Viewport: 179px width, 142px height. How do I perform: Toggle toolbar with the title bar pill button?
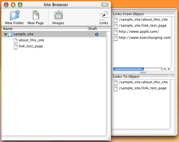tap(105, 4)
